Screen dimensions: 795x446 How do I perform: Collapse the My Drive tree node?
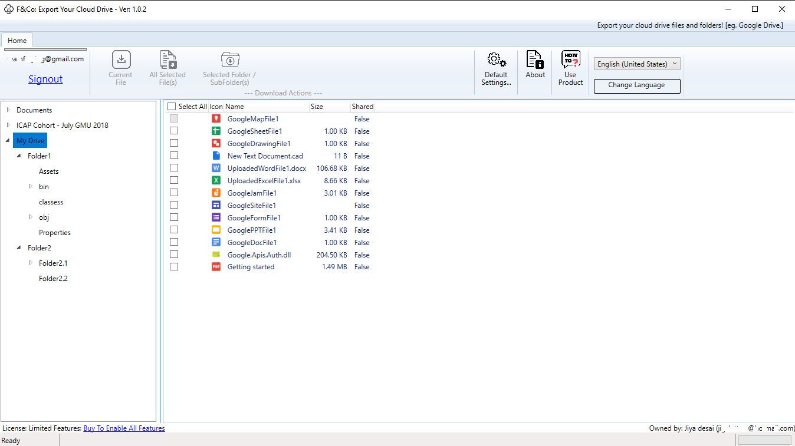(8, 141)
